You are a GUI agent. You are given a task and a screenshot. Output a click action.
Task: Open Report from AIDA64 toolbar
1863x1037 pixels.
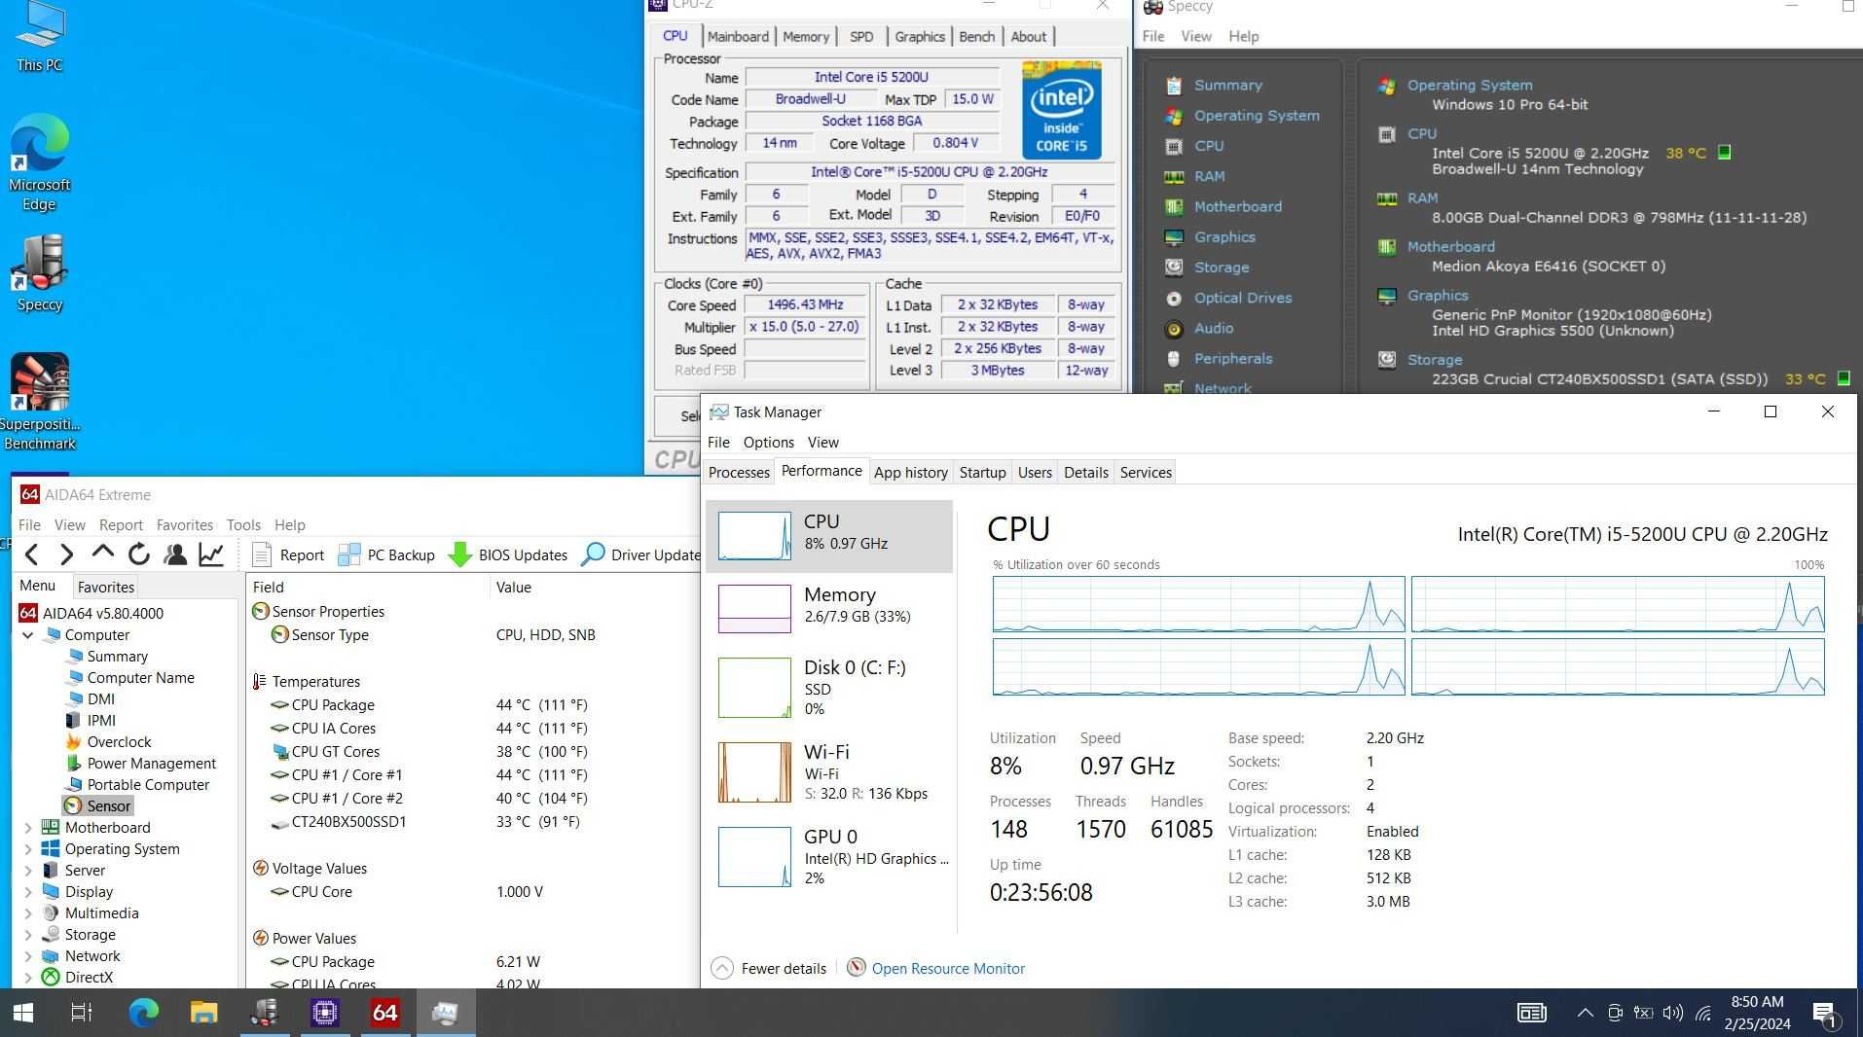pyautogui.click(x=288, y=554)
